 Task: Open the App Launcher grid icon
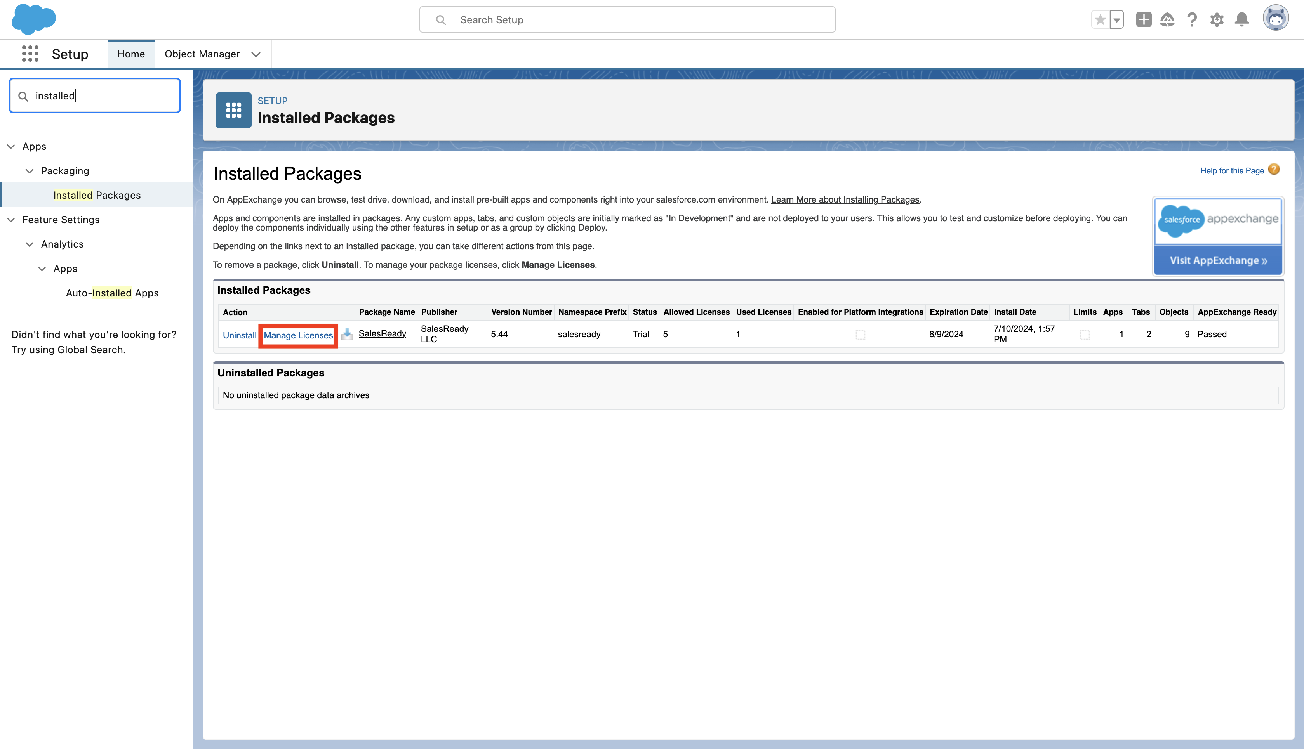tap(30, 54)
